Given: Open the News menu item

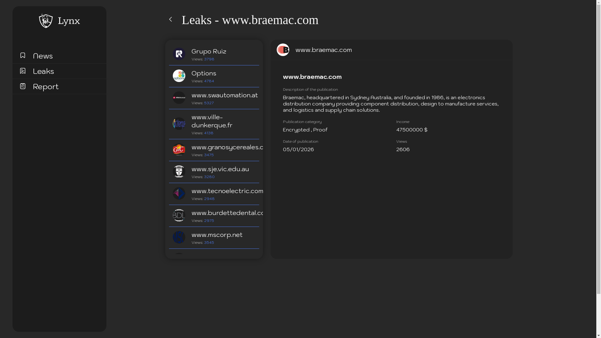Looking at the screenshot, I should tap(43, 56).
